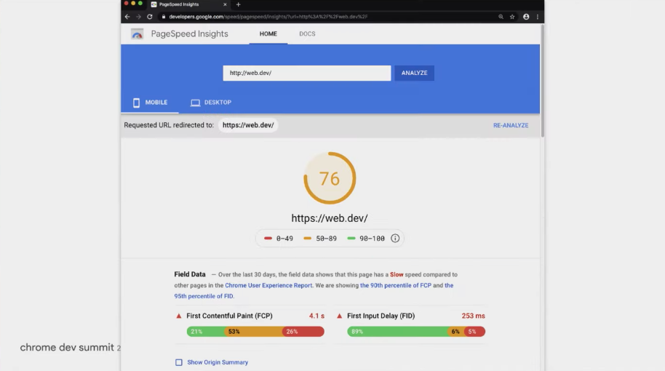Click the 253 ms FID value

coord(474,316)
